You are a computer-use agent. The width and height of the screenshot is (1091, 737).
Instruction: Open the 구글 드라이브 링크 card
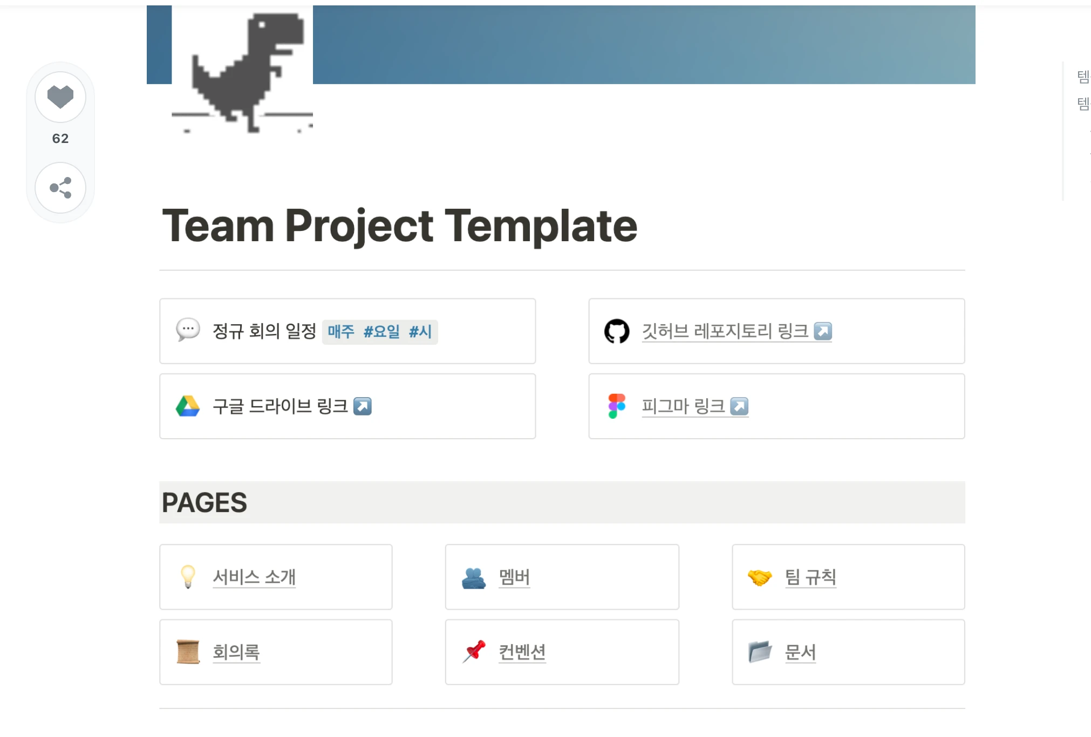pyautogui.click(x=347, y=406)
